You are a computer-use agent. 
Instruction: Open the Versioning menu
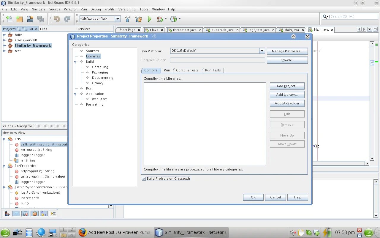[x=127, y=9]
